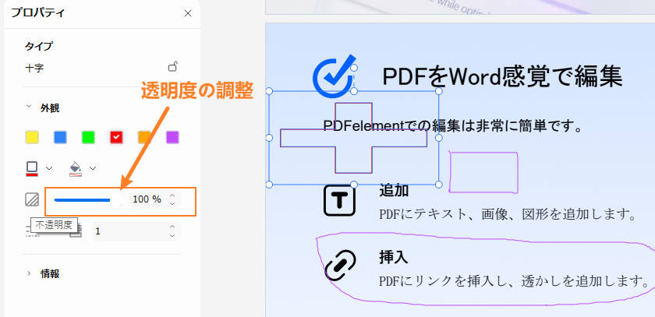This screenshot has height=317, width=655.
Task: Expand the 情報 section
Action: (x=29, y=273)
